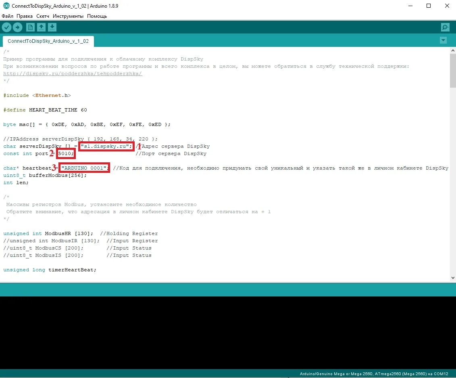This screenshot has height=378, width=456.
Task: Open the Скетч menu
Action: click(x=43, y=16)
